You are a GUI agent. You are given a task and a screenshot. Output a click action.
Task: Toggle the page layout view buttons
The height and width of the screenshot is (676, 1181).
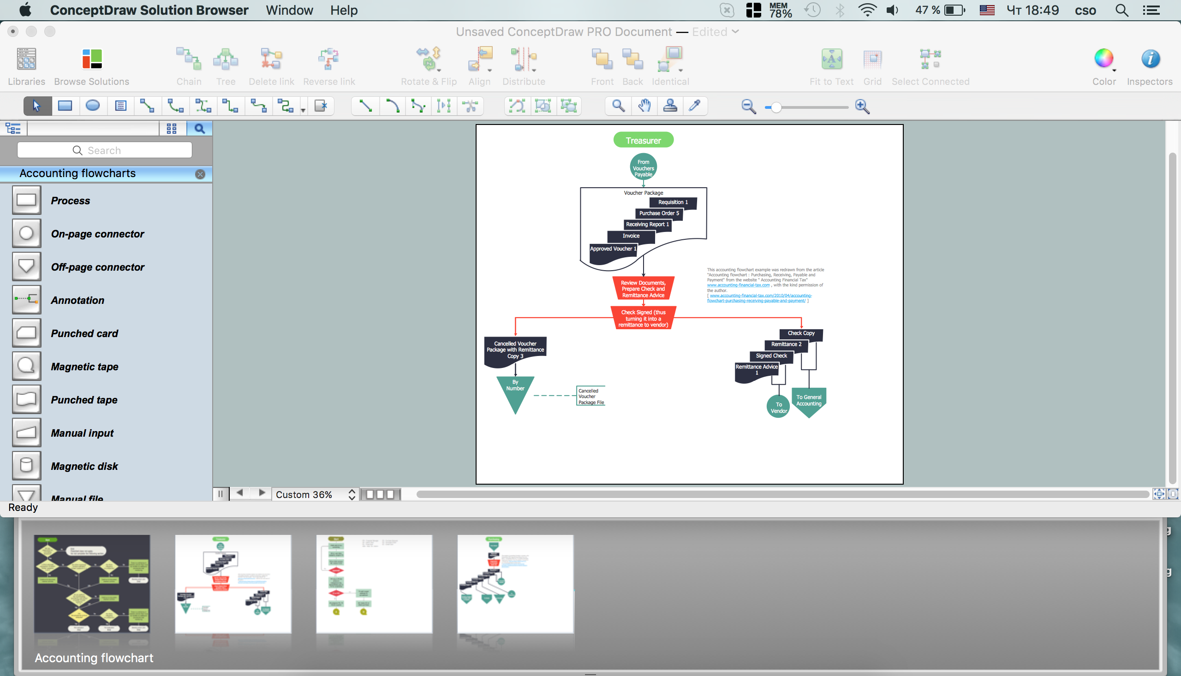coord(380,494)
